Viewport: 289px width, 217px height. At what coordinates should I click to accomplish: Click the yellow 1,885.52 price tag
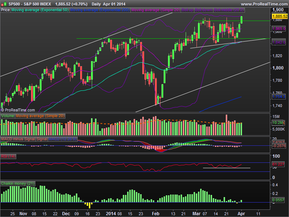(x=280, y=16)
